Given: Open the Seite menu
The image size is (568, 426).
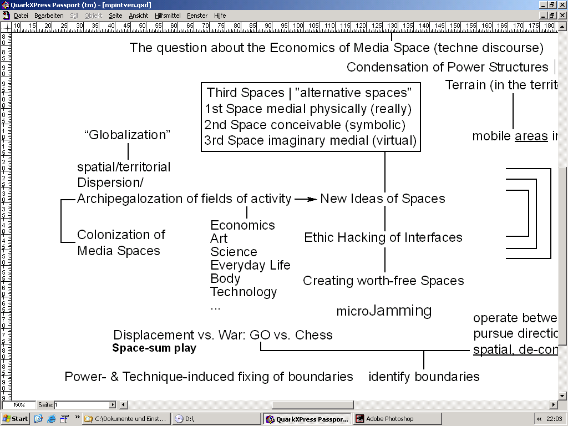Looking at the screenshot, I should [x=115, y=16].
